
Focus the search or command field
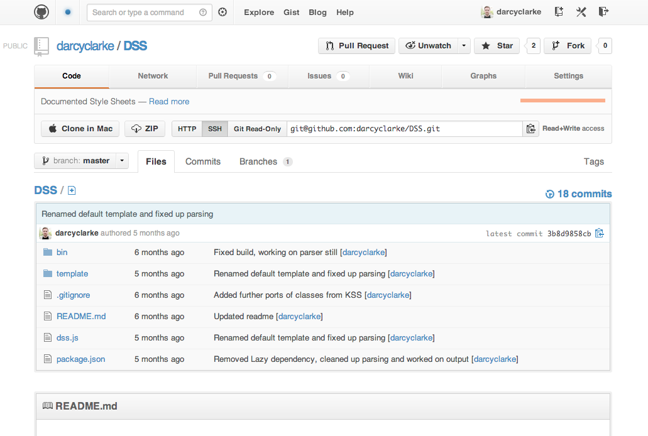(143, 12)
